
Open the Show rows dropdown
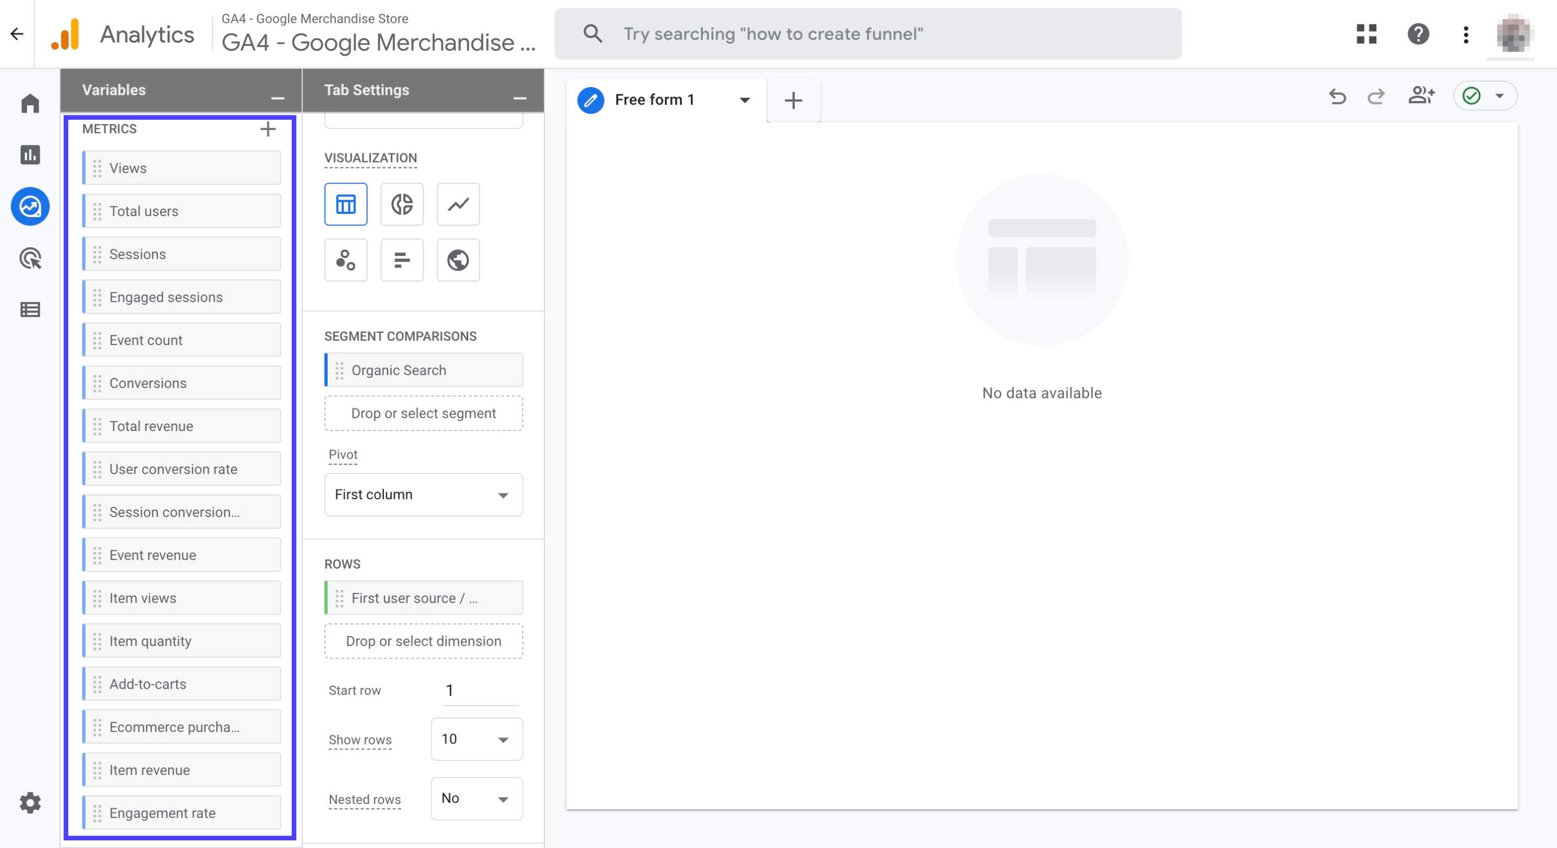(476, 739)
